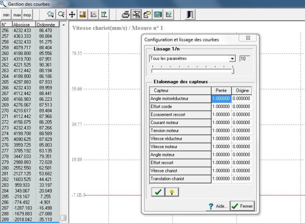Screen dimensions: 305x223
Task: Click the moy. average button
Action: (27, 15)
